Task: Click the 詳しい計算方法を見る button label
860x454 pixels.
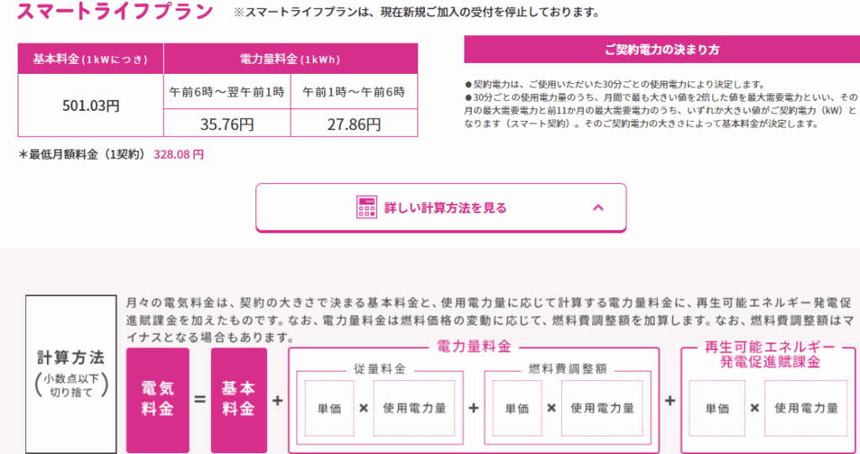Action: 445,208
